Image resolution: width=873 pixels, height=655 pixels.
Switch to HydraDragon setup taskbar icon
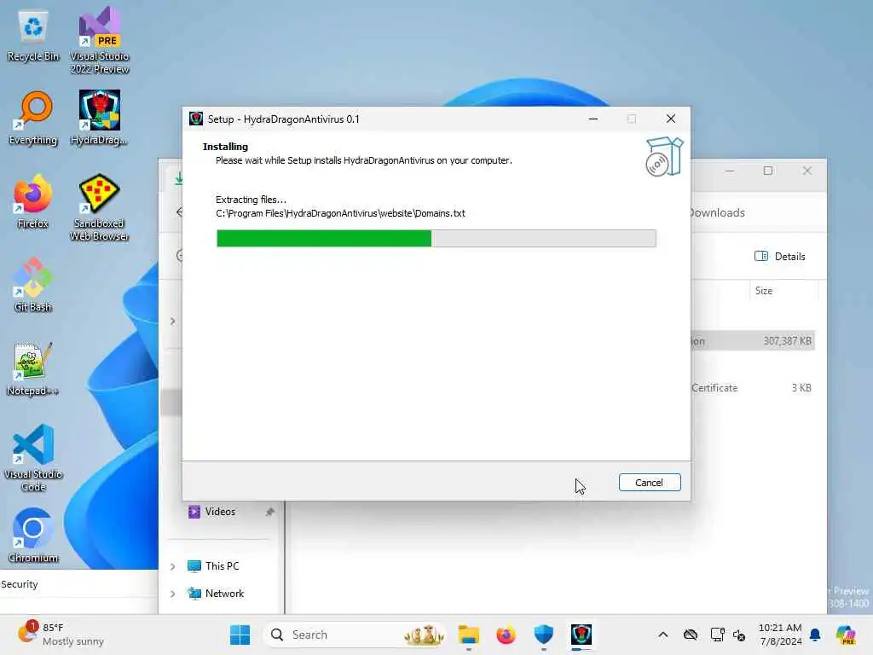tap(581, 635)
